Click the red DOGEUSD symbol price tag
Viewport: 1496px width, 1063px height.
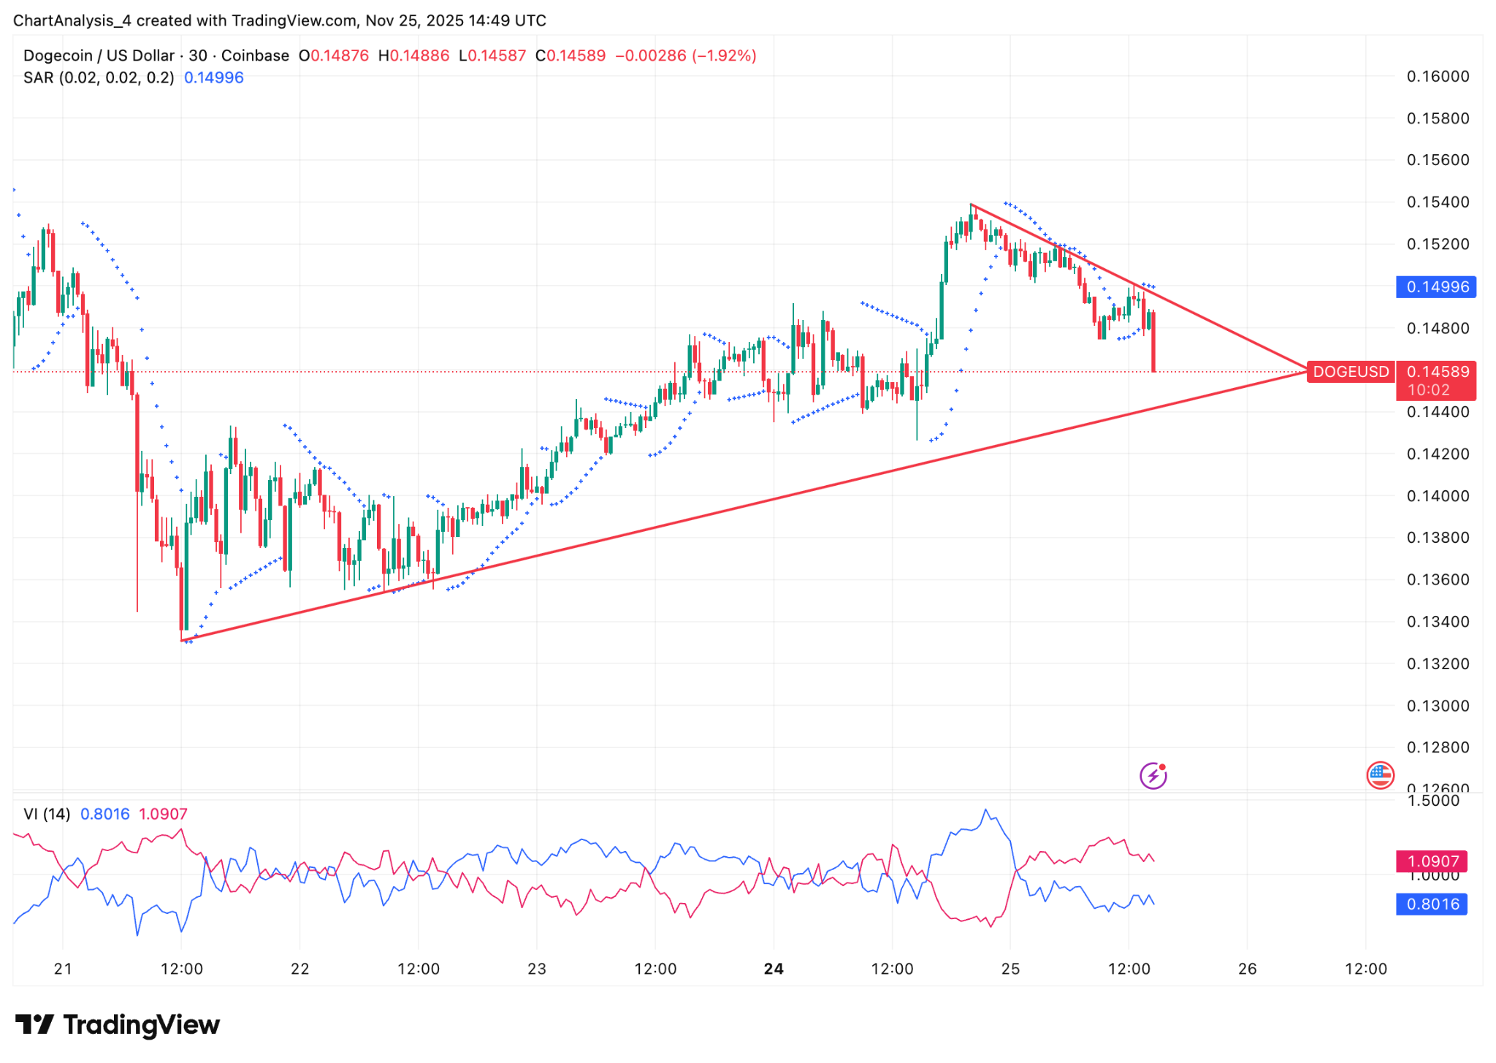coord(1350,372)
